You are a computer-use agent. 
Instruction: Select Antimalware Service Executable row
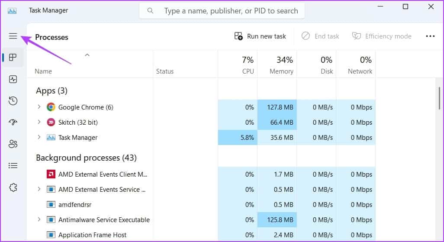tap(201, 219)
